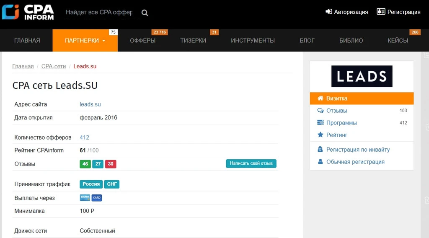The height and width of the screenshot is (238, 429).
Task: Click the Авторизация login arrow icon
Action: (328, 12)
